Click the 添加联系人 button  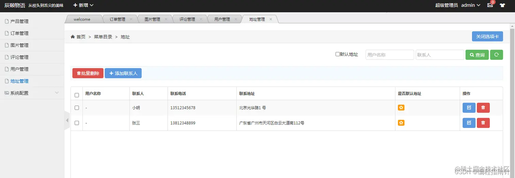tap(123, 73)
